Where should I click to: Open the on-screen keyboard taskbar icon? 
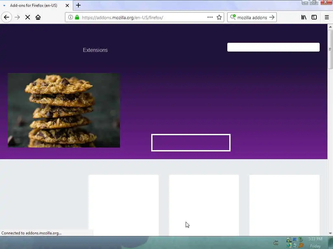276,243
